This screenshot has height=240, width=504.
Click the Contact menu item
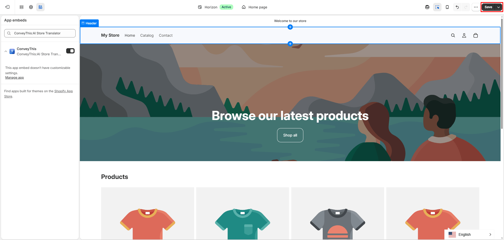point(166,35)
